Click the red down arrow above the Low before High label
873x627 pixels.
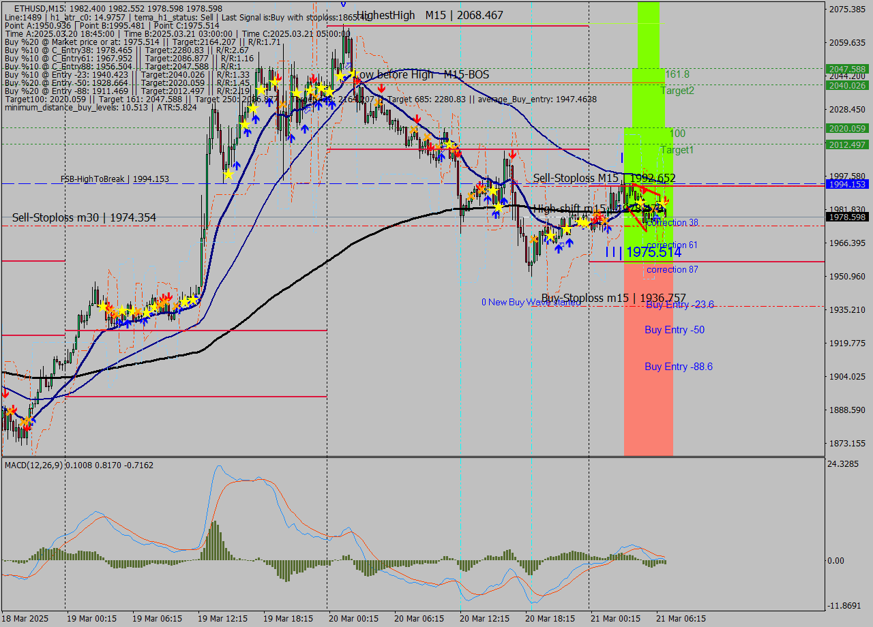[x=357, y=80]
